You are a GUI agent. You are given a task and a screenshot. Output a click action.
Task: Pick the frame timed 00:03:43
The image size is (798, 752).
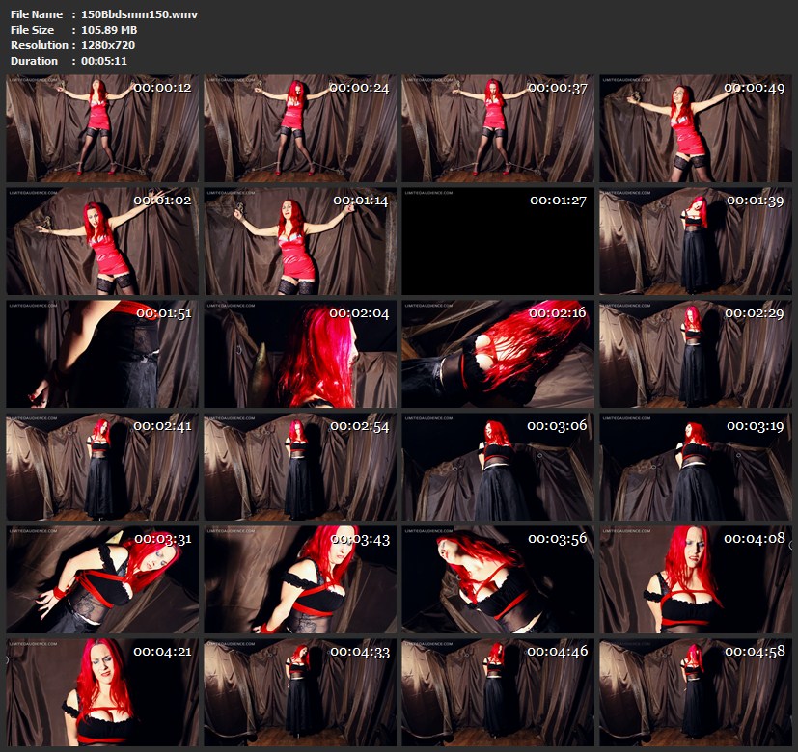(x=300, y=579)
